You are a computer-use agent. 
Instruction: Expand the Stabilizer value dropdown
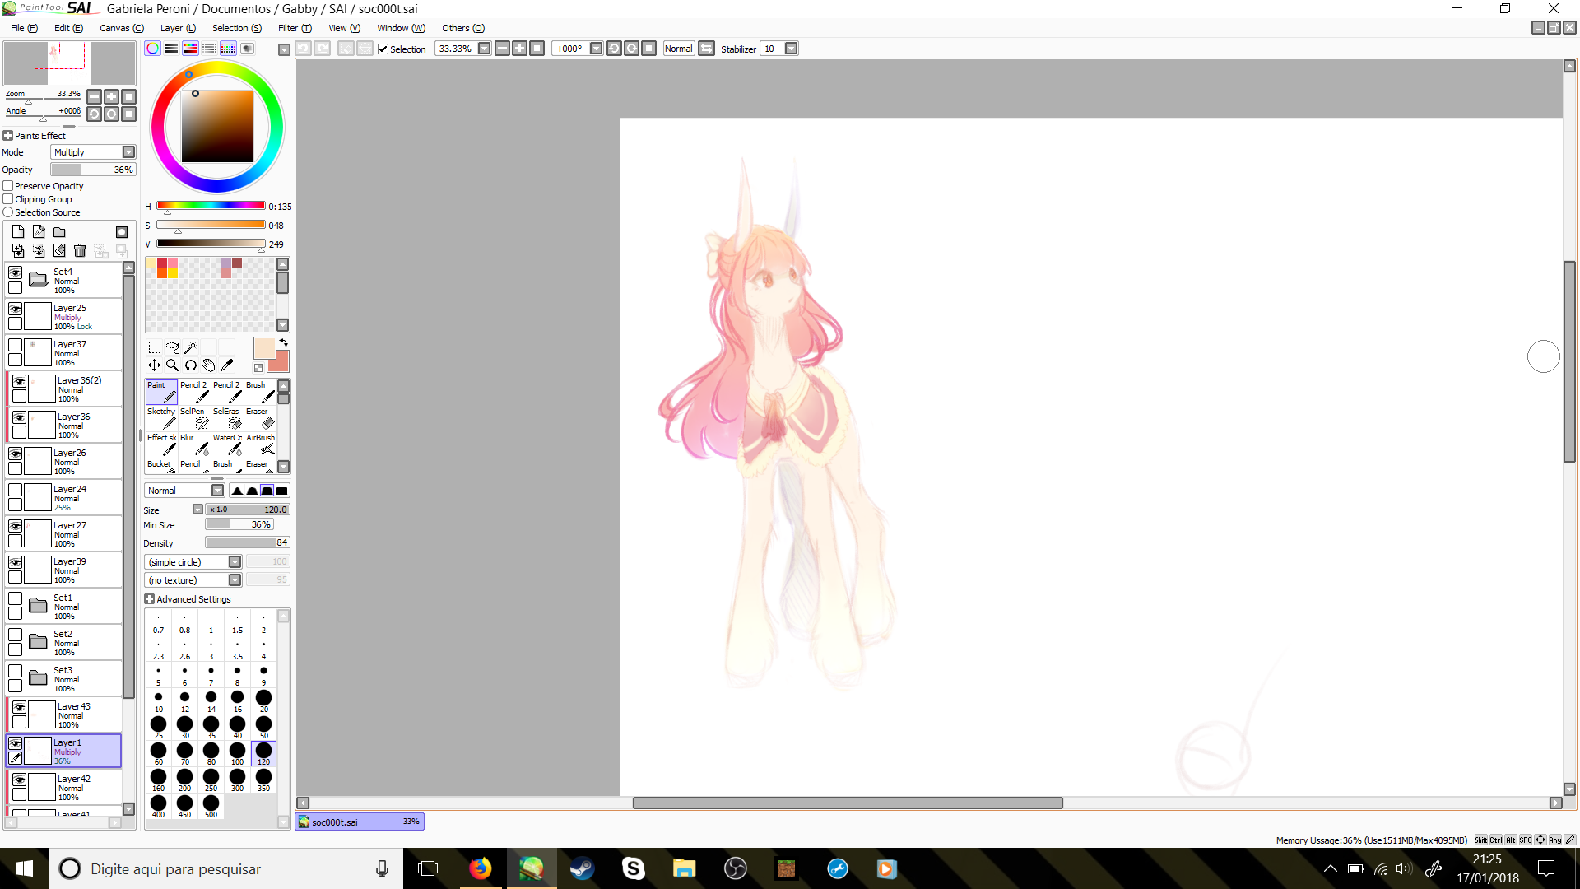(x=791, y=49)
